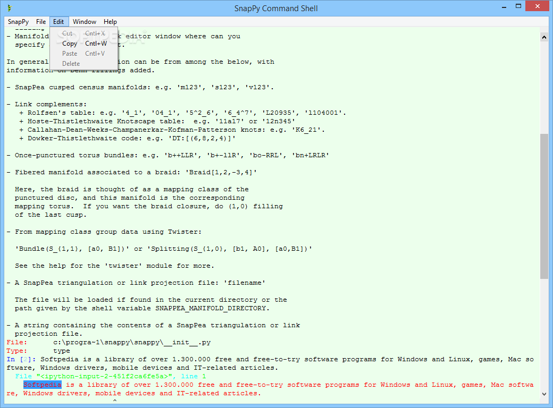The height and width of the screenshot is (408, 553).
Task: Close the SnapPy Command Shell window
Action: 537,6
